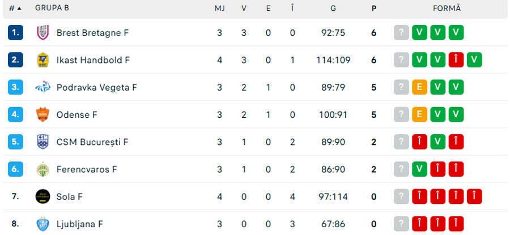The width and height of the screenshot is (510, 235).
Task: Click the CSM București F crest
Action: [42, 142]
